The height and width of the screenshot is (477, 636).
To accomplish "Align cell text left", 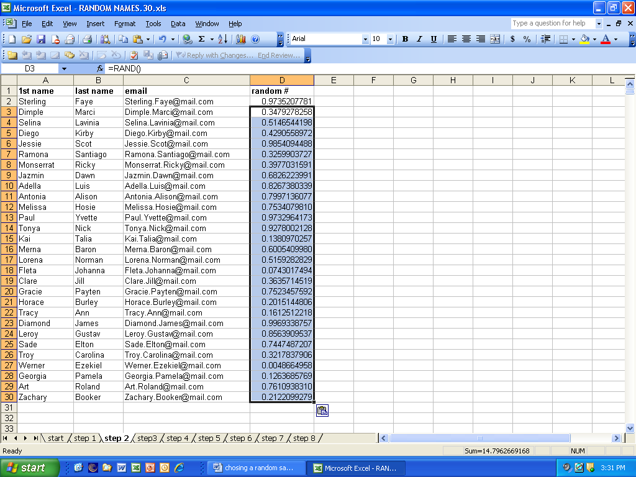I will click(452, 39).
